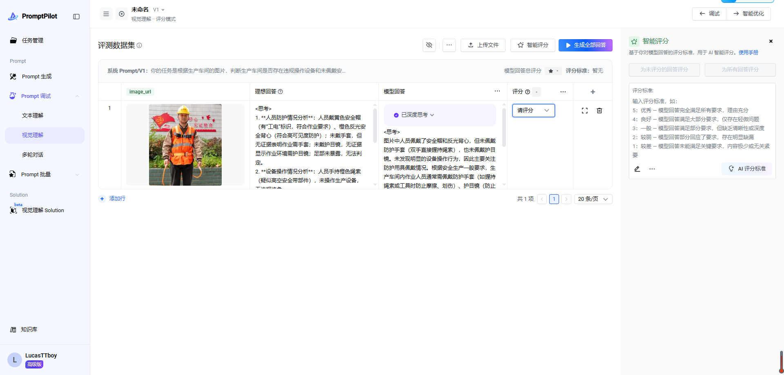Add a new column with plus icon
Screen dimensions: 784x375
point(593,92)
